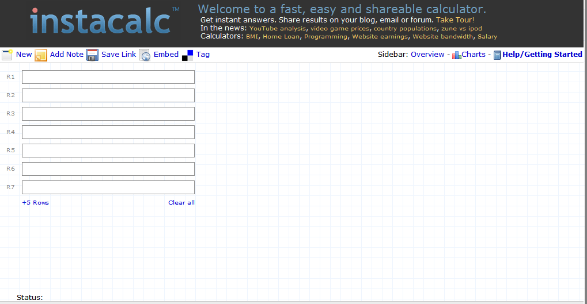Follow the Take Tour! link
The image size is (587, 304).
click(x=455, y=20)
